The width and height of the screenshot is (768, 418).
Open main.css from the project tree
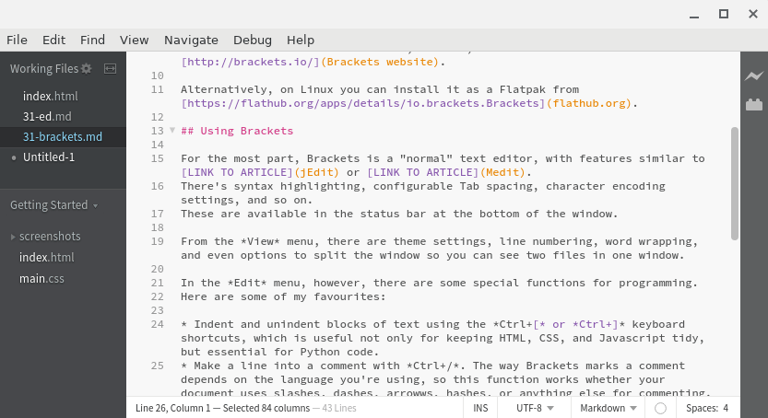(x=41, y=279)
